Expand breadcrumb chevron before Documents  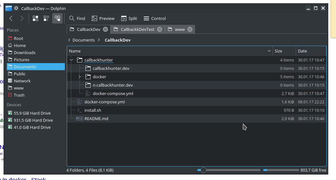[x=69, y=40]
